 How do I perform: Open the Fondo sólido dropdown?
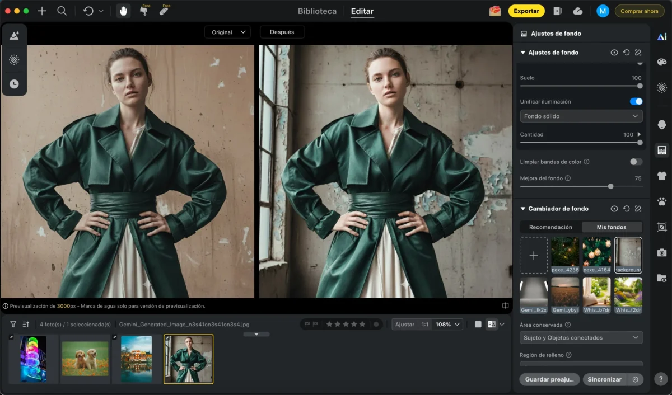coord(581,116)
